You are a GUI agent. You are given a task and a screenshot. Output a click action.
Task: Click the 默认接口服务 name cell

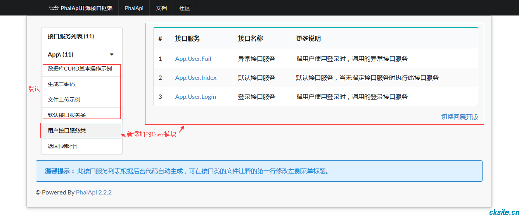262,78
